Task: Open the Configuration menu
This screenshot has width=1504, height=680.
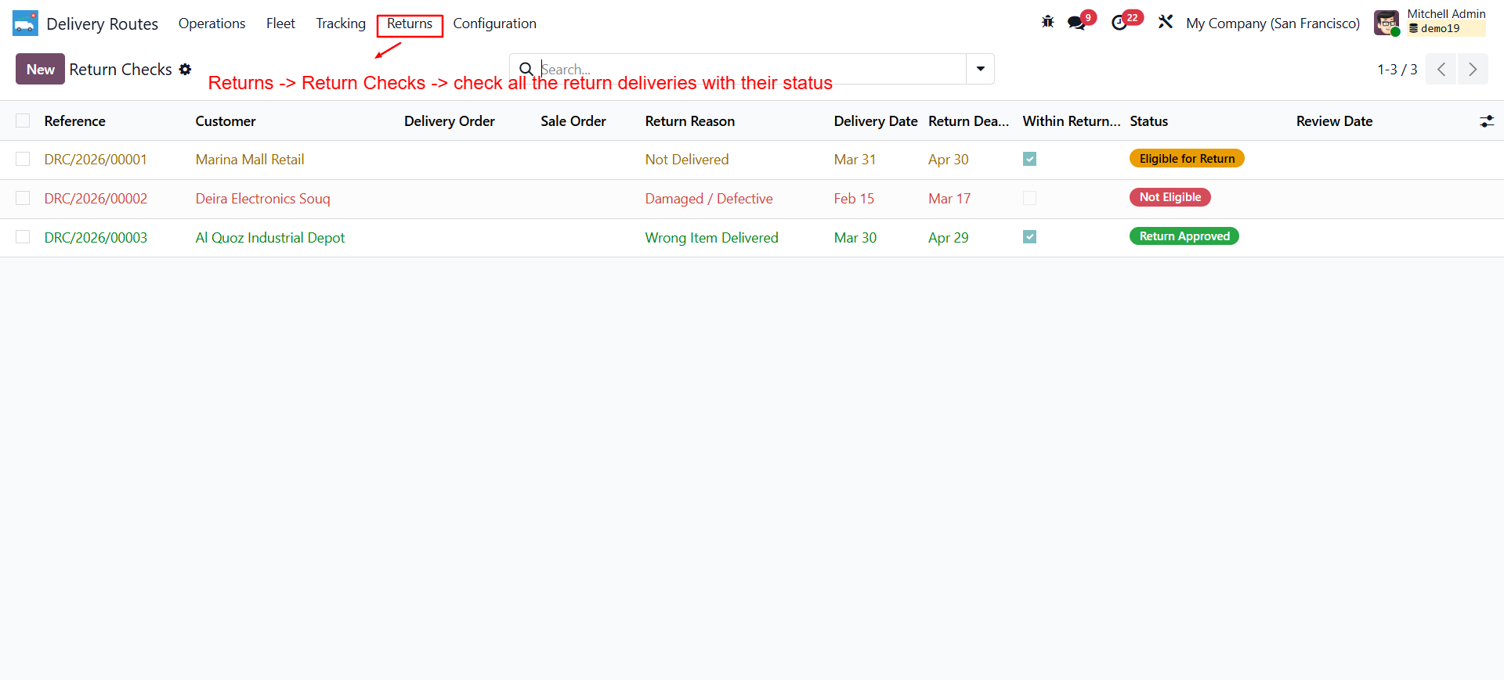Action: point(494,23)
